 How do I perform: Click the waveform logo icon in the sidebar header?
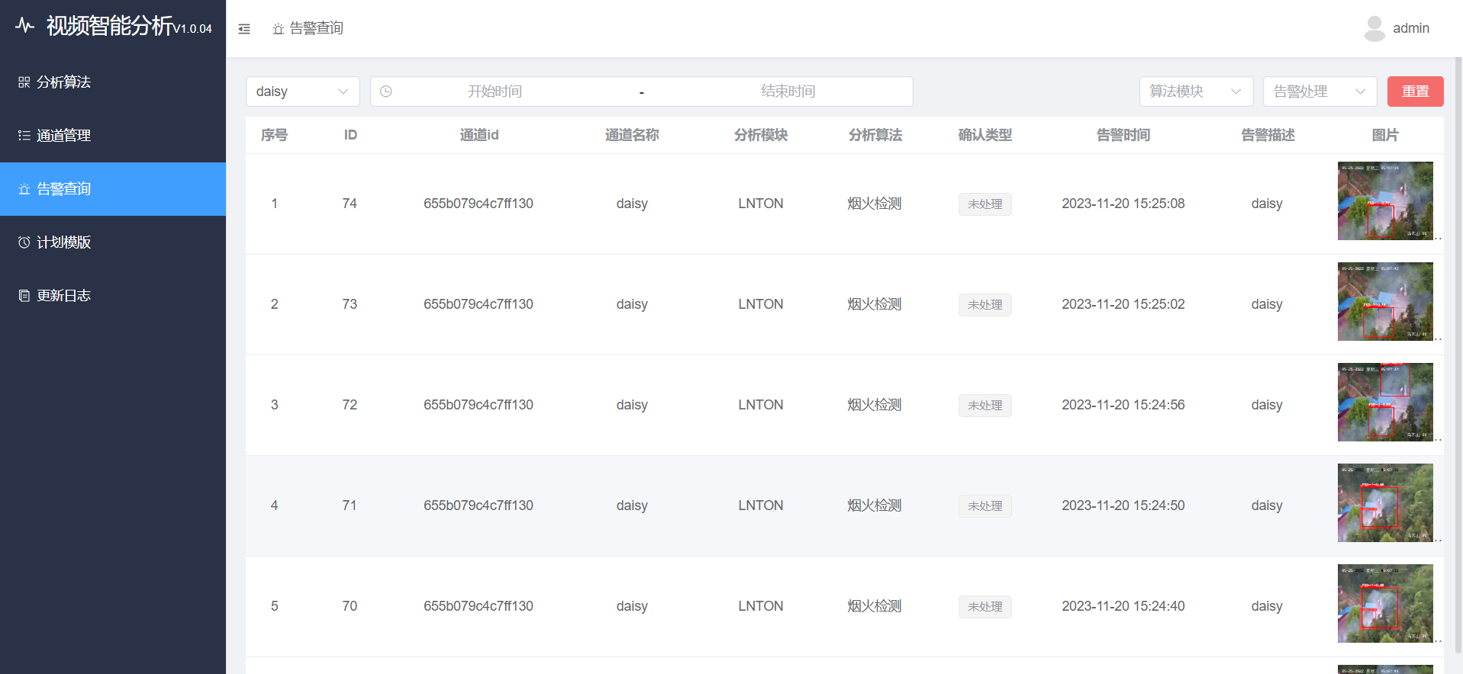coord(24,26)
